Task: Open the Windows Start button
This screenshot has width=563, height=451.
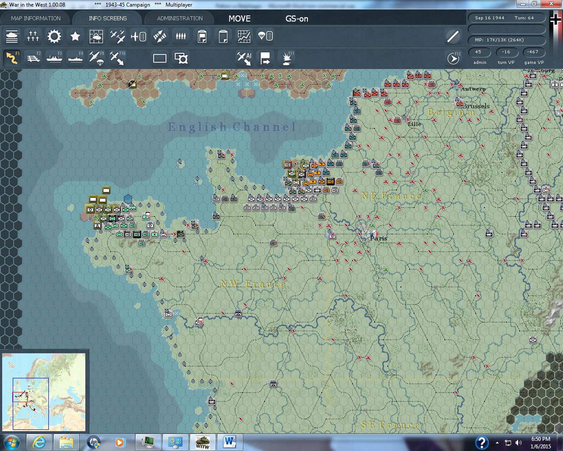Action: [11, 442]
